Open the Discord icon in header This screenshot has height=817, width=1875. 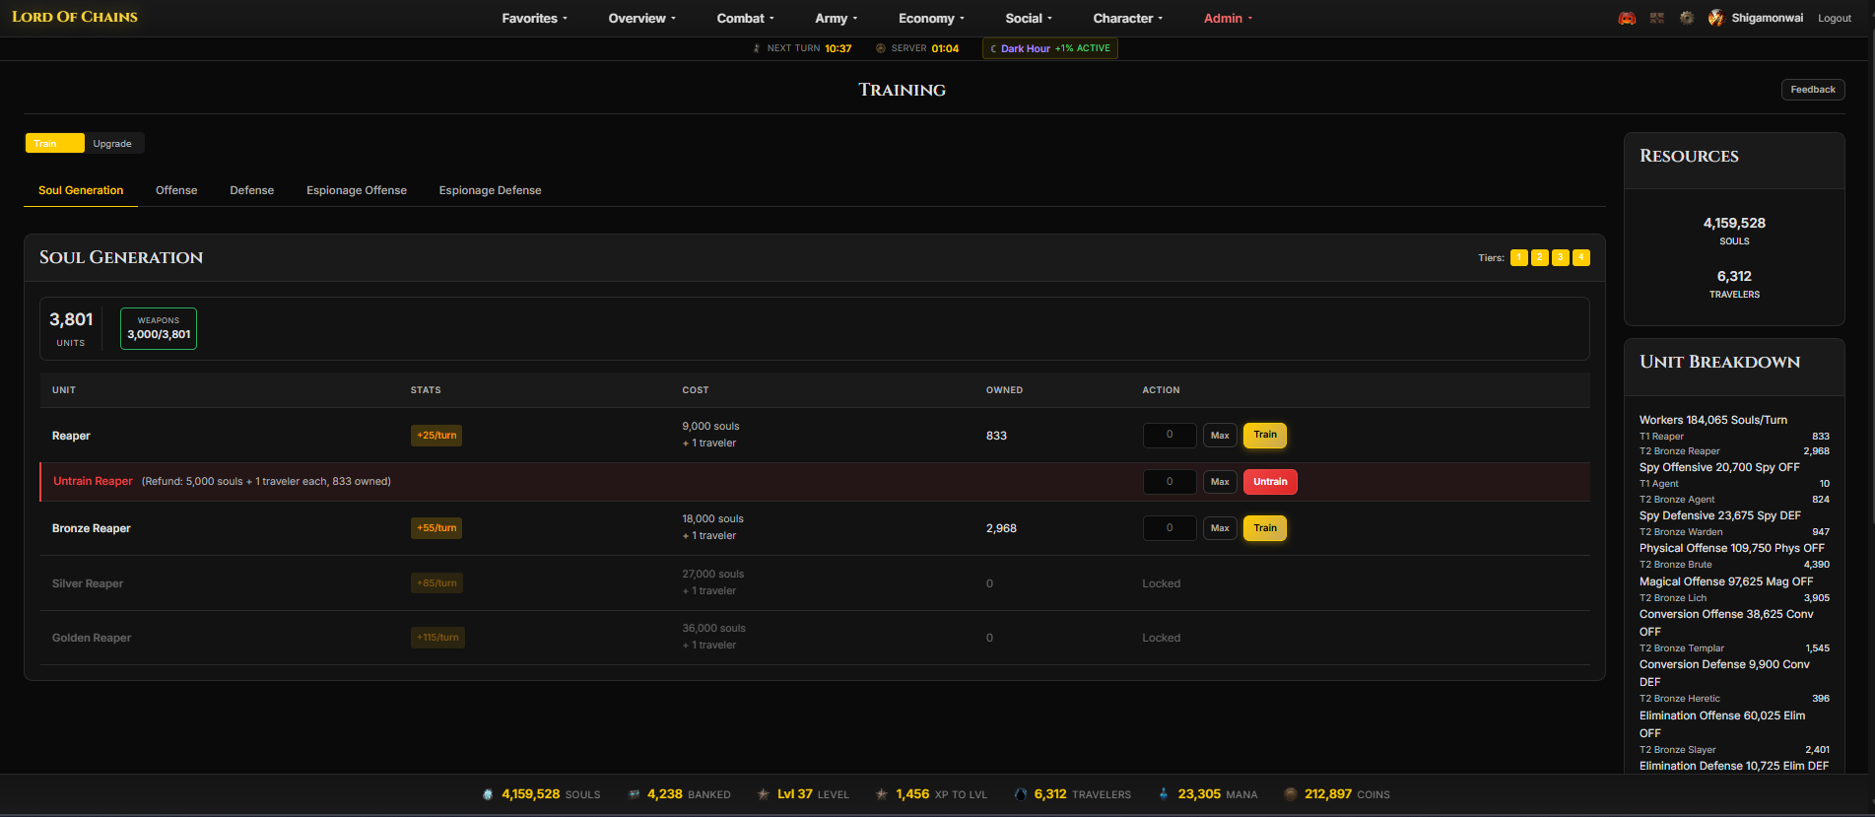[x=1627, y=18]
